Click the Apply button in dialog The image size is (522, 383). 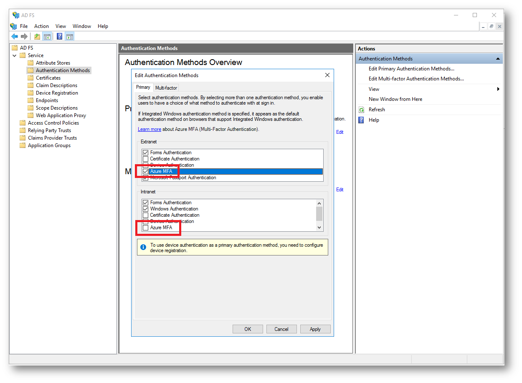coord(315,329)
